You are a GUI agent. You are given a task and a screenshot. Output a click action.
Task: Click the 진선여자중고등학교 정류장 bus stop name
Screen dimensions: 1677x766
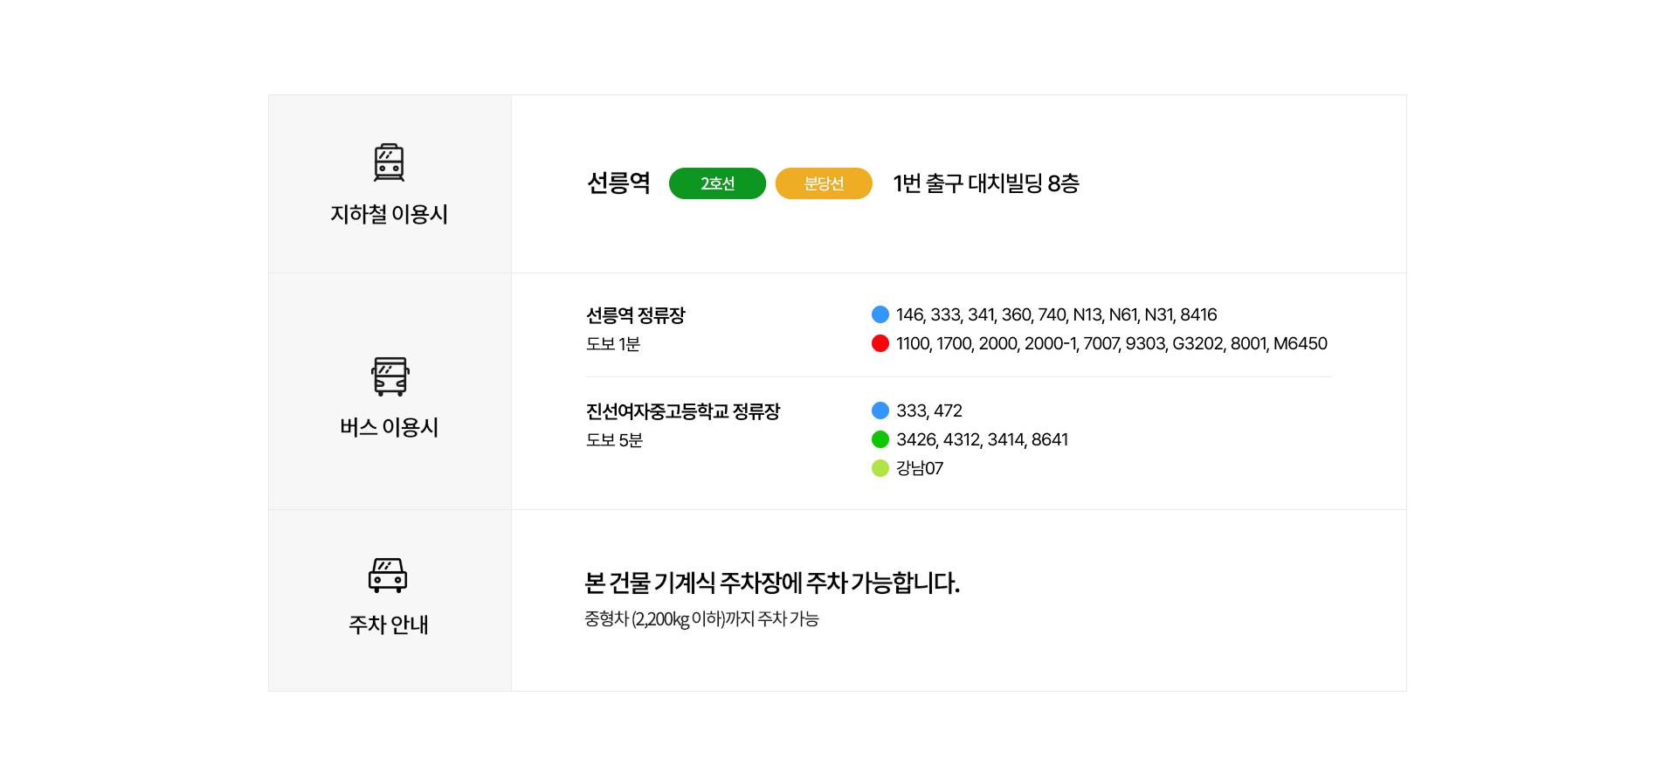click(682, 411)
